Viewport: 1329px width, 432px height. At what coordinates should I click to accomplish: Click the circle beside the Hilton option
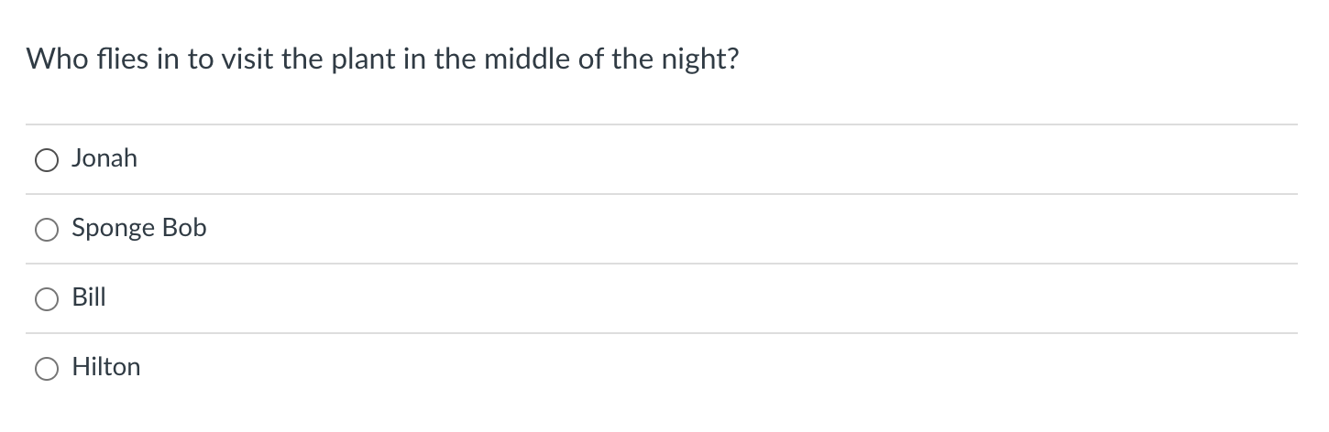(47, 369)
